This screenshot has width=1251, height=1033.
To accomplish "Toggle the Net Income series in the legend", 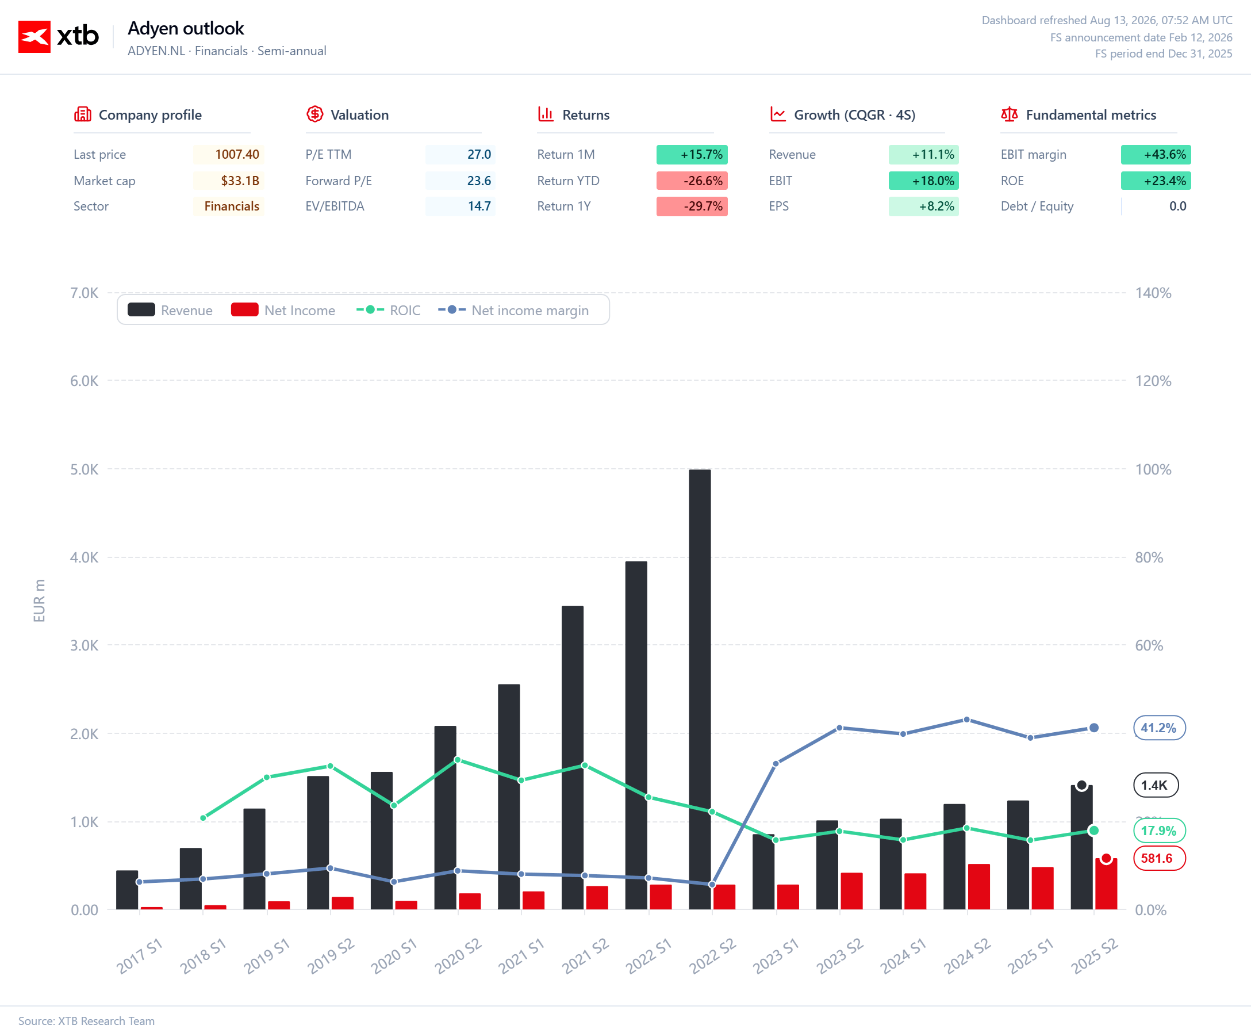I will 283,310.
